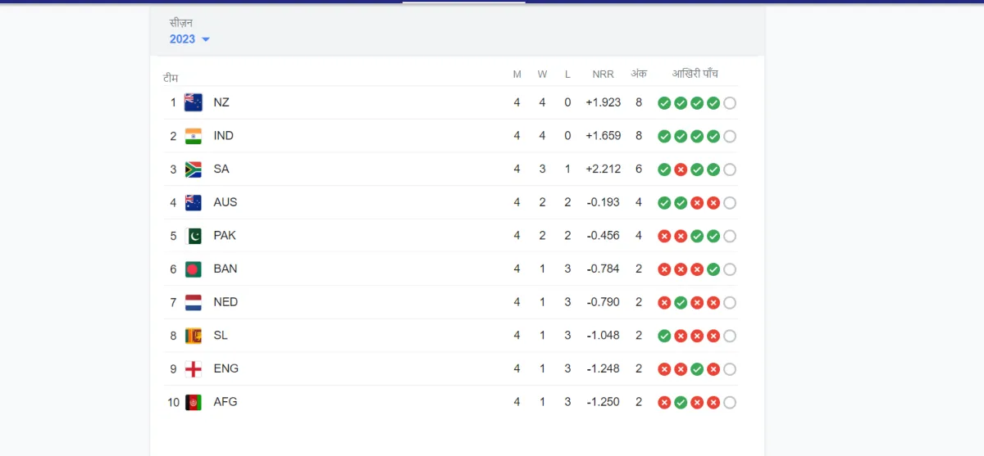Click the NRR column header
The image size is (984, 456).
click(x=604, y=74)
